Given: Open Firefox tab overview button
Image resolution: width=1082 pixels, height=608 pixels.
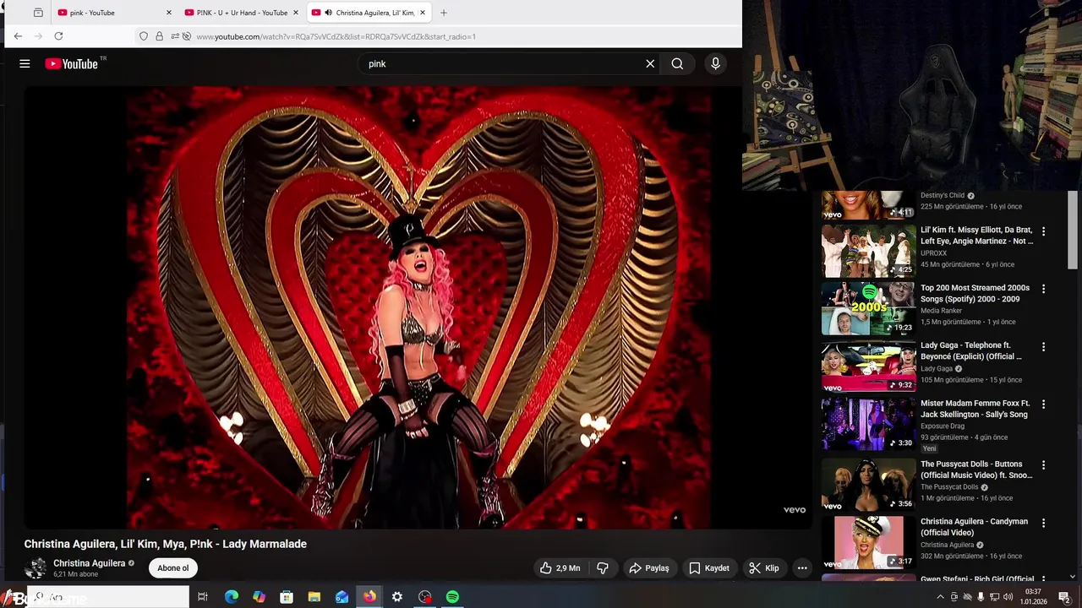Looking at the screenshot, I should pyautogui.click(x=38, y=13).
